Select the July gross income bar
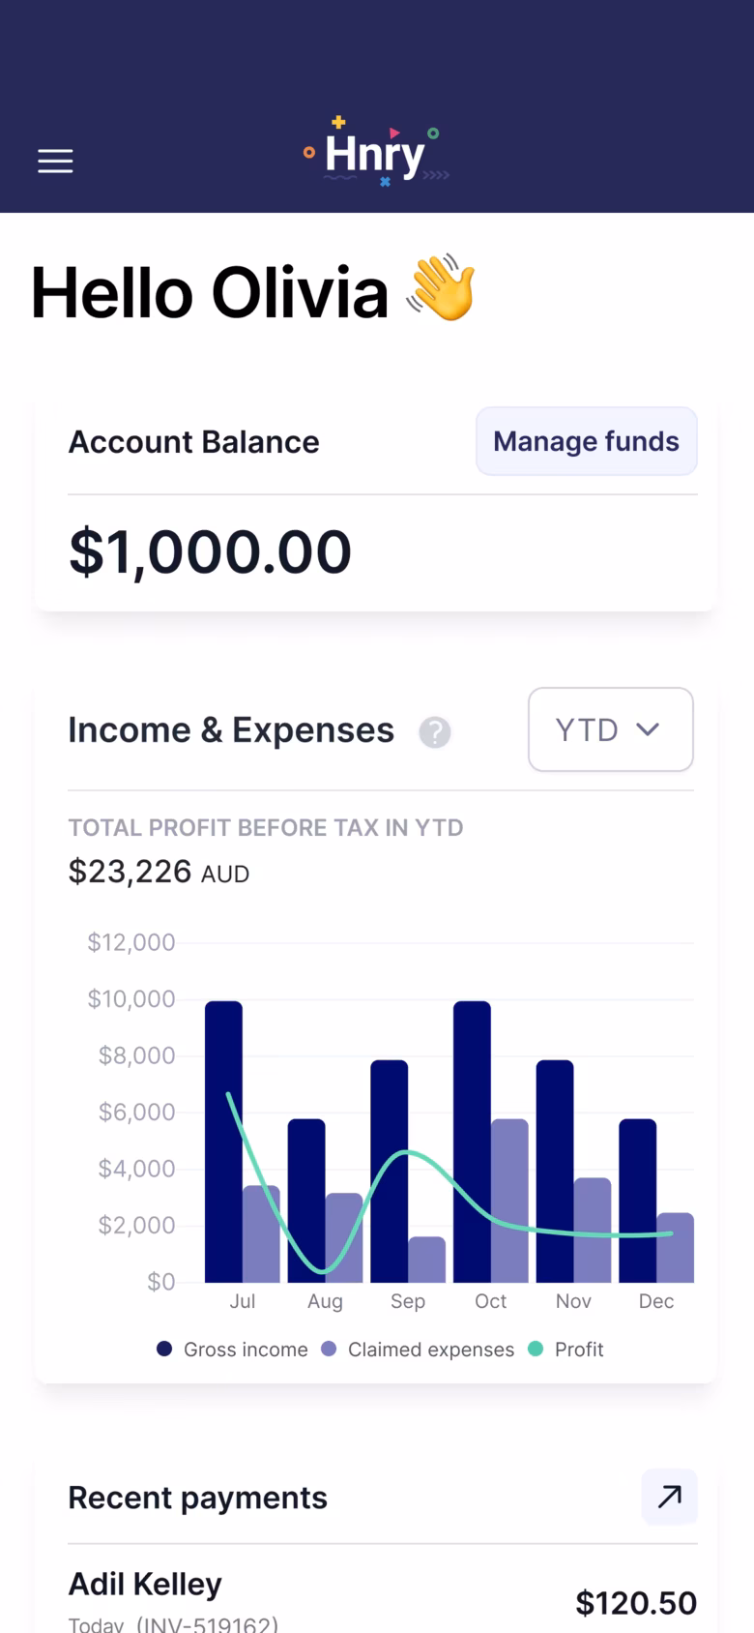The image size is (754, 1633). click(x=223, y=1142)
